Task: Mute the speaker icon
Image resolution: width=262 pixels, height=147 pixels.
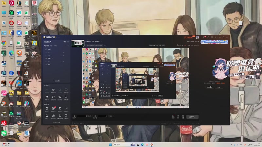Action: 95,116
